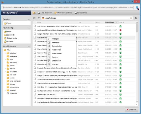Image resolution: width=141 pixels, height=114 pixels.
Task: Open the Globale Inhalte shortcut
Action: [x=11, y=38]
